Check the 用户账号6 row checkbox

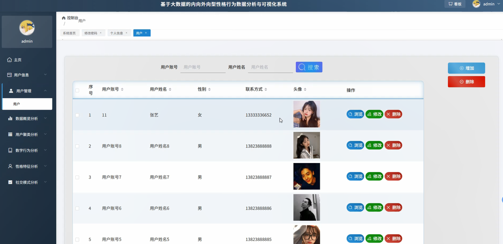[x=77, y=208]
